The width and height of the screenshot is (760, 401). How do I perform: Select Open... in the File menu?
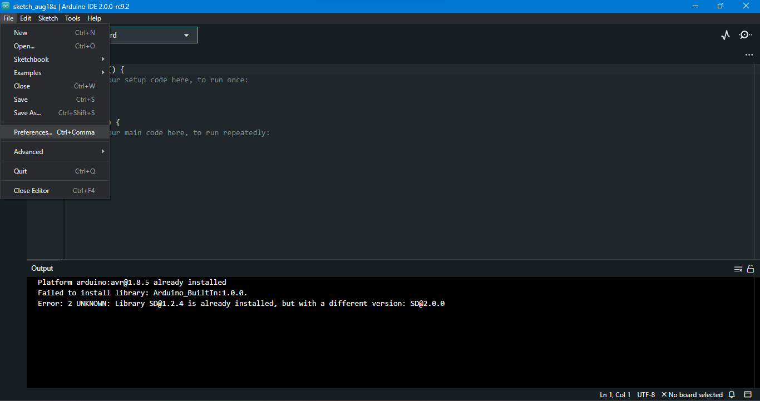click(55, 46)
